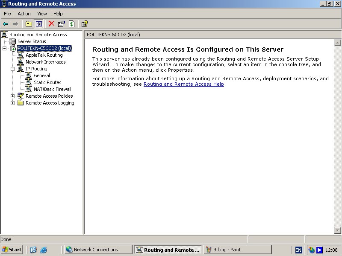Viewport: 342px width, 256px height.
Task: Open the View menu
Action: click(42, 14)
